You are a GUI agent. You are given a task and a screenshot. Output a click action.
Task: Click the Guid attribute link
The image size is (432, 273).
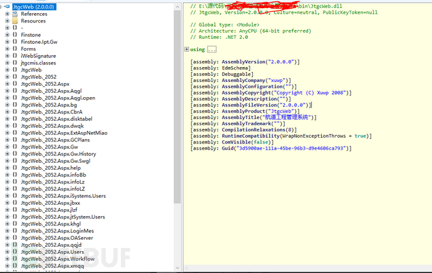pyautogui.click(x=227, y=148)
